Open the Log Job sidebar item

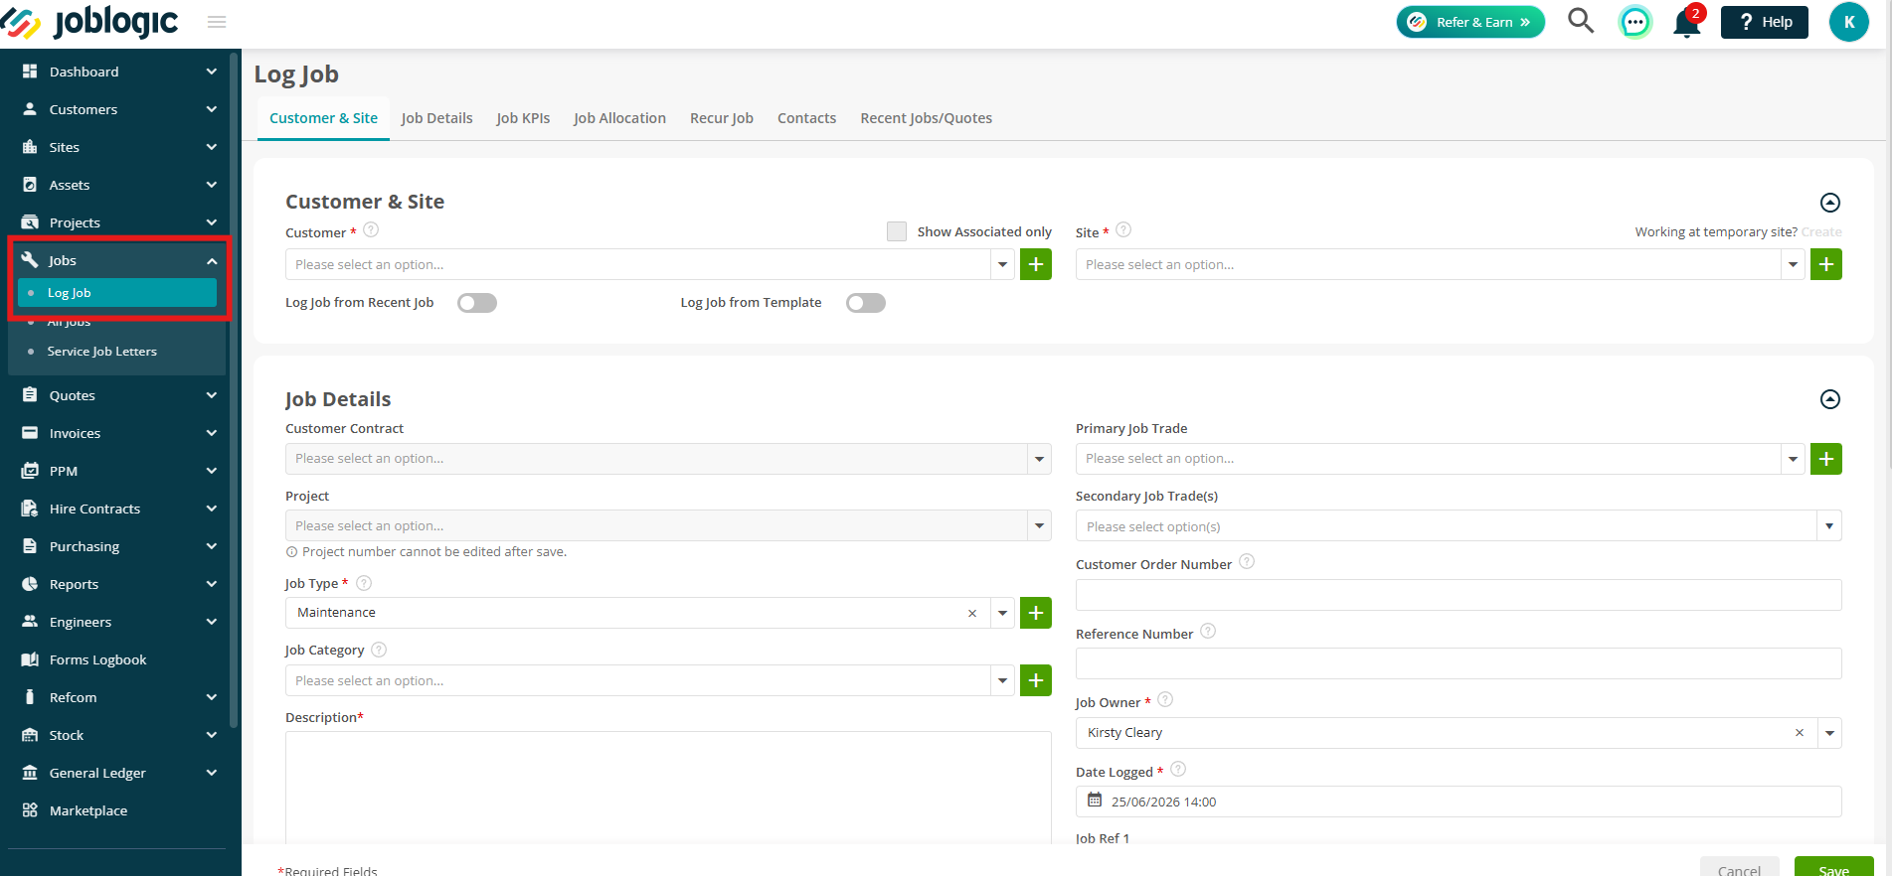[117, 293]
